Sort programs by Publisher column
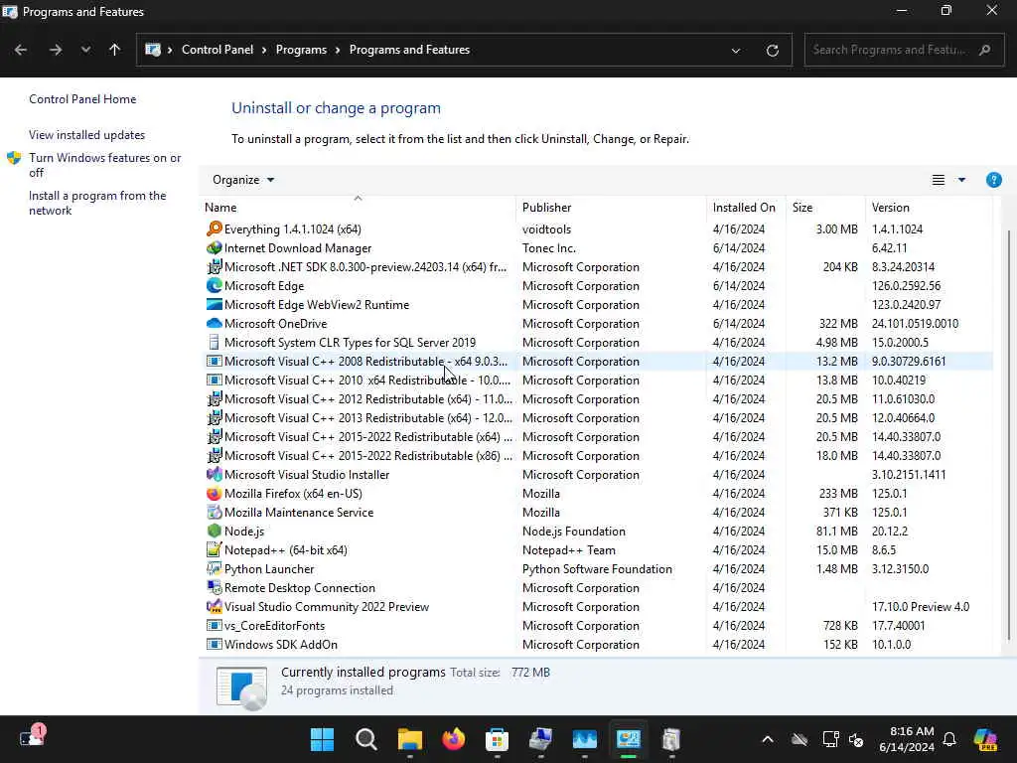 point(611,207)
